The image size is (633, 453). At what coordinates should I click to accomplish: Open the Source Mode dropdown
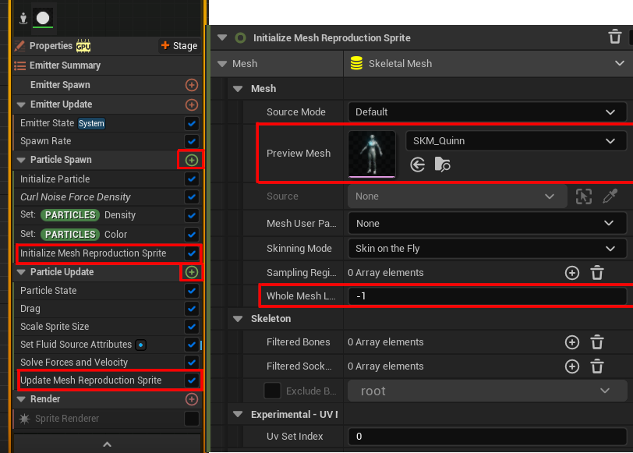487,111
